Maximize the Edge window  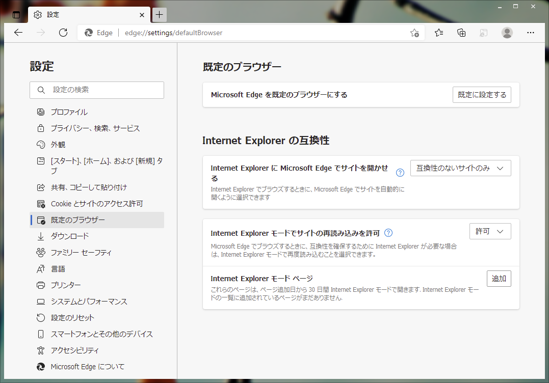pyautogui.click(x=516, y=6)
